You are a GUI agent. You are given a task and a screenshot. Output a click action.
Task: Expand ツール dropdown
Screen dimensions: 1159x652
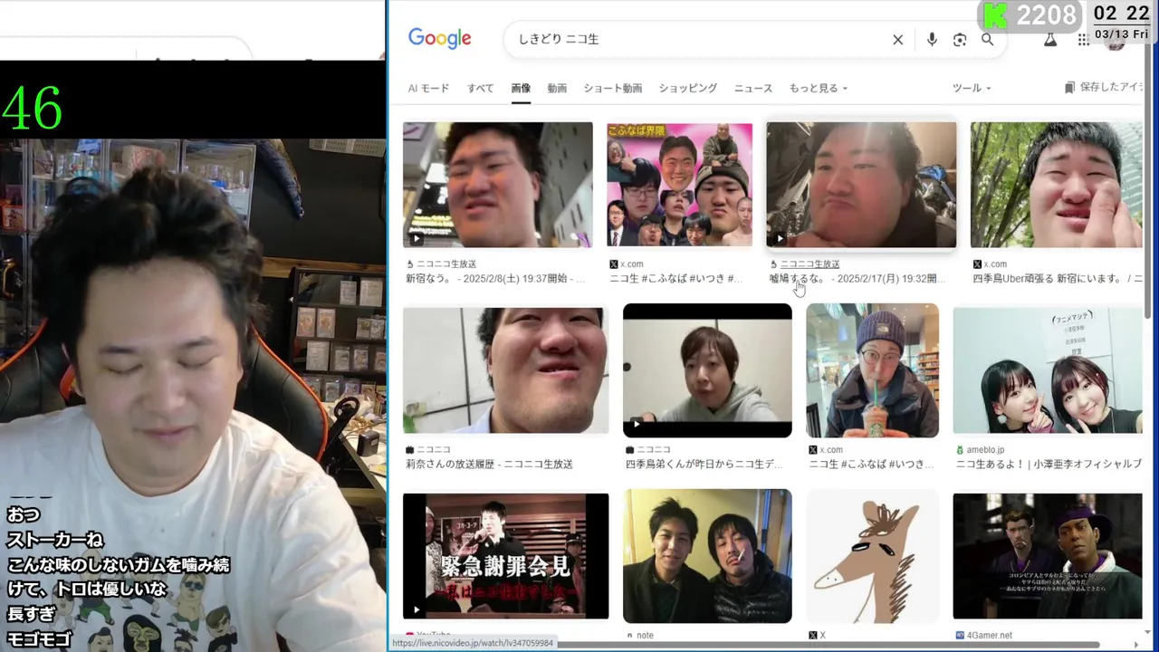(972, 88)
